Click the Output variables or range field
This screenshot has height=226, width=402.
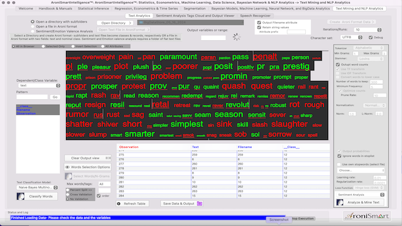[214, 38]
